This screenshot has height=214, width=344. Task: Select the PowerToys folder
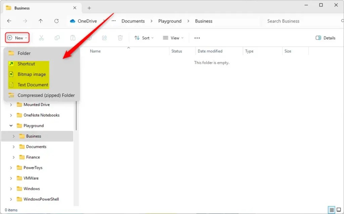point(33,168)
